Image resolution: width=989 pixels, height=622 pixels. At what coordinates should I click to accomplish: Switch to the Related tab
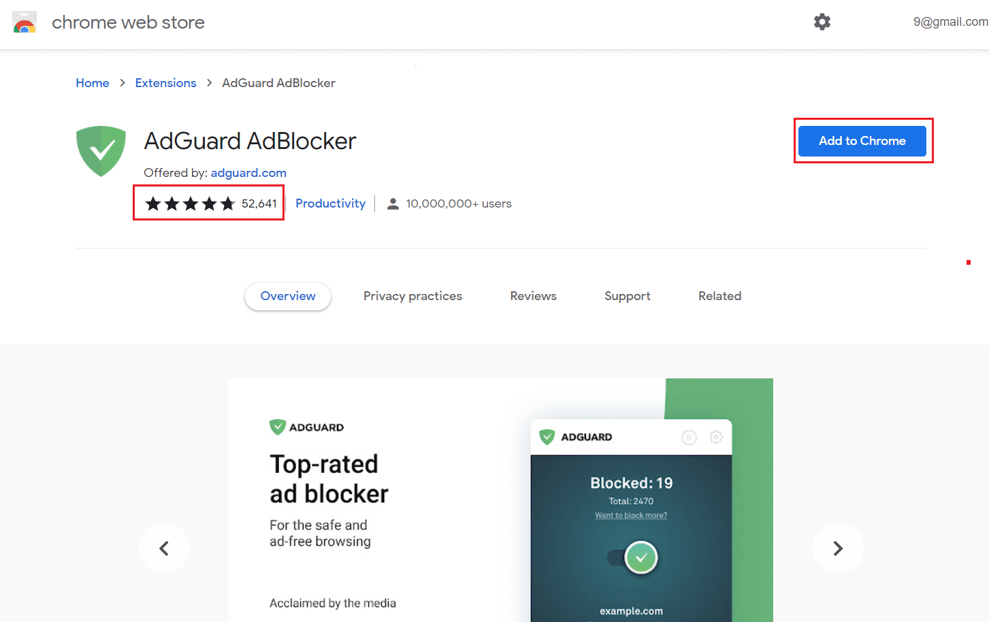(720, 296)
